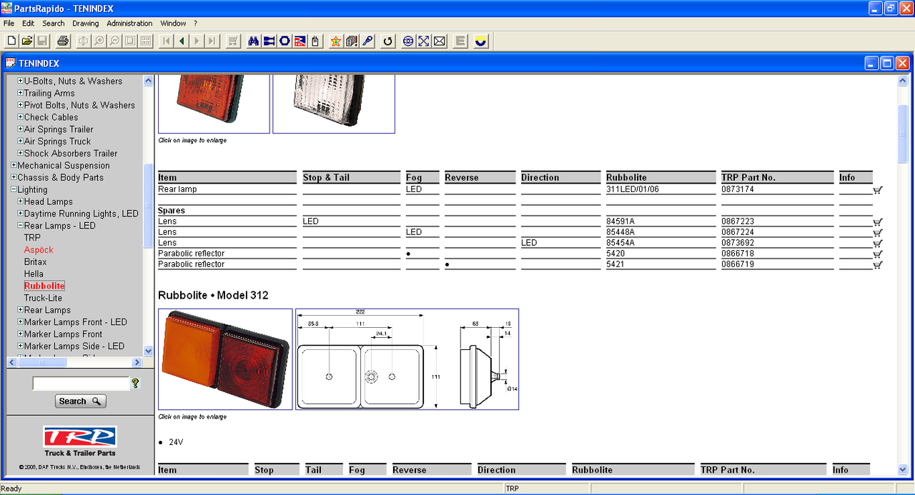Open the File menu
Viewport: 915px width, 495px height.
click(x=9, y=24)
